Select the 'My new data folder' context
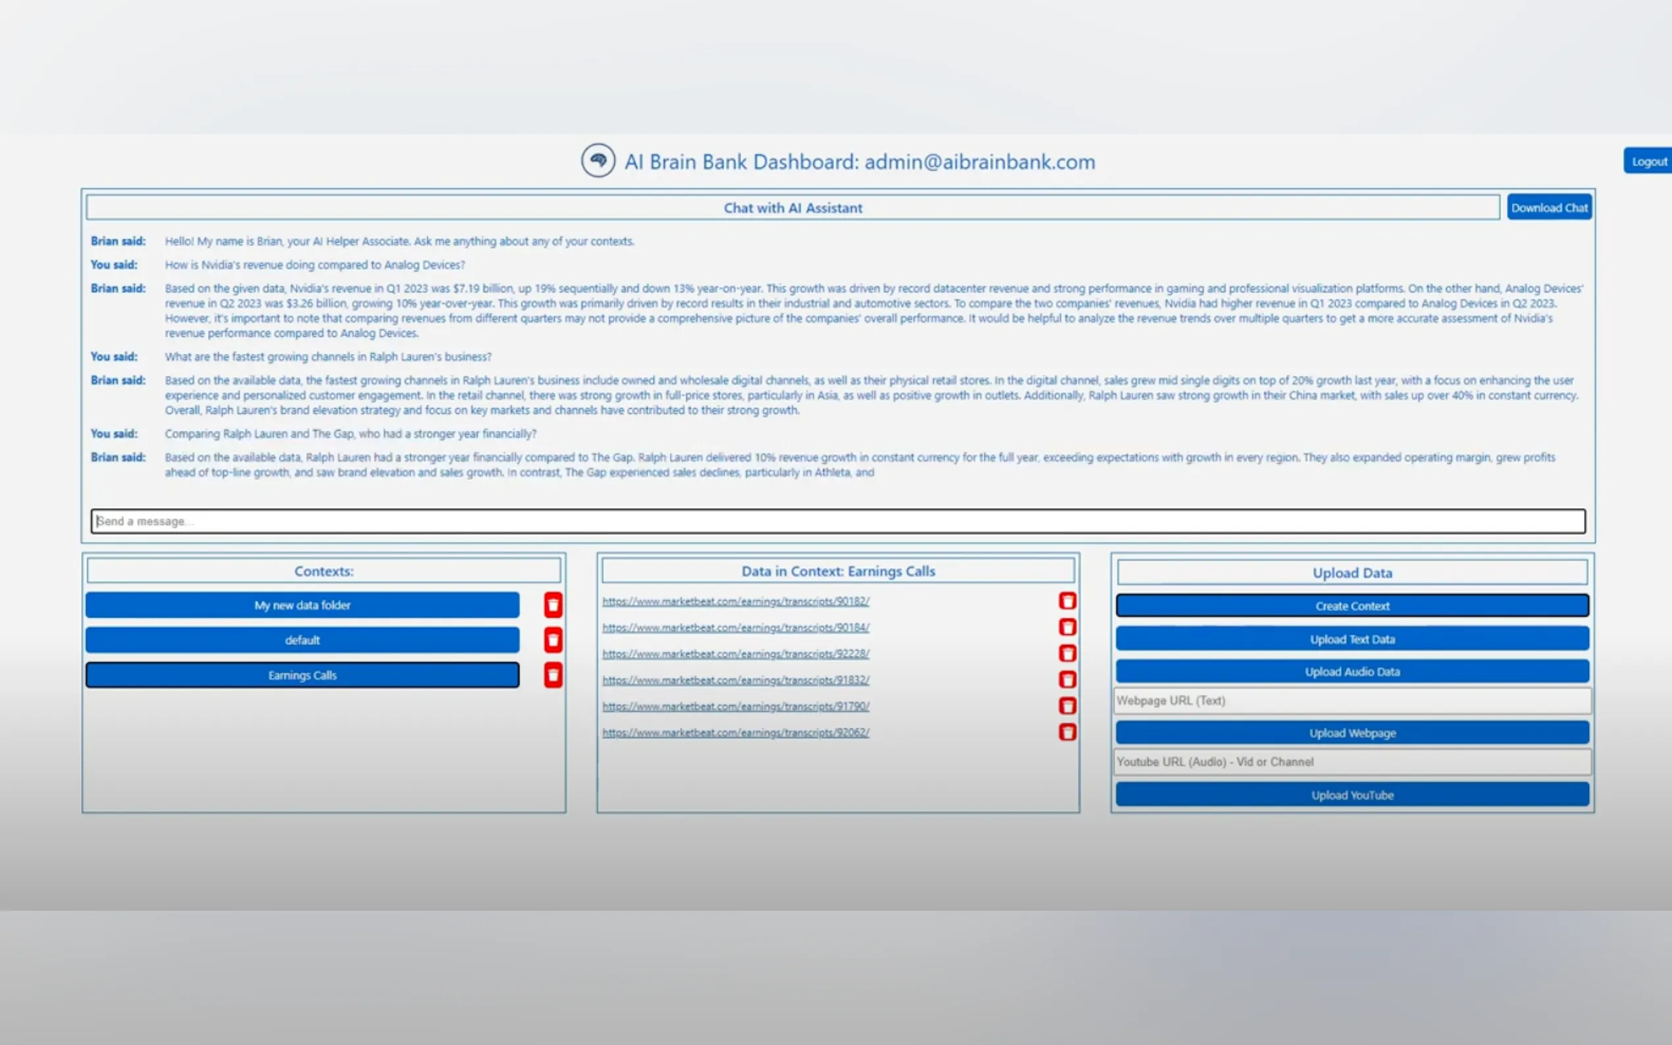1672x1045 pixels. click(x=302, y=605)
